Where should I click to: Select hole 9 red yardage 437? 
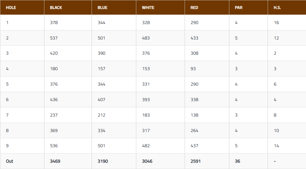(x=194, y=146)
